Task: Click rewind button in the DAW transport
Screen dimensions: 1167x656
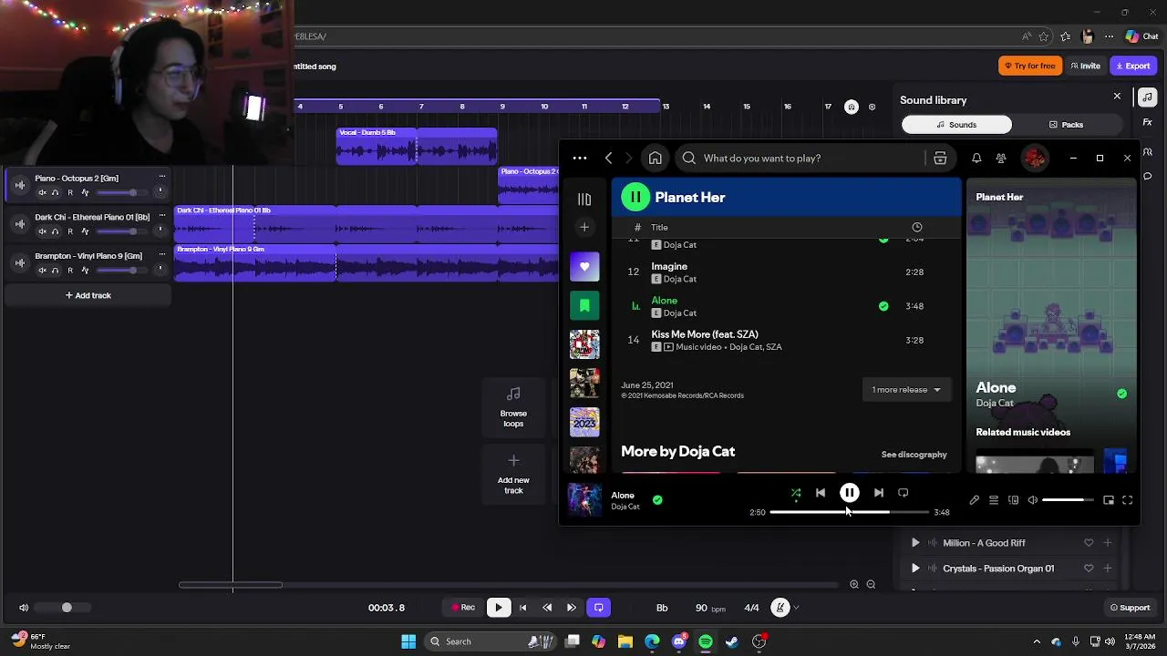Action: click(547, 608)
